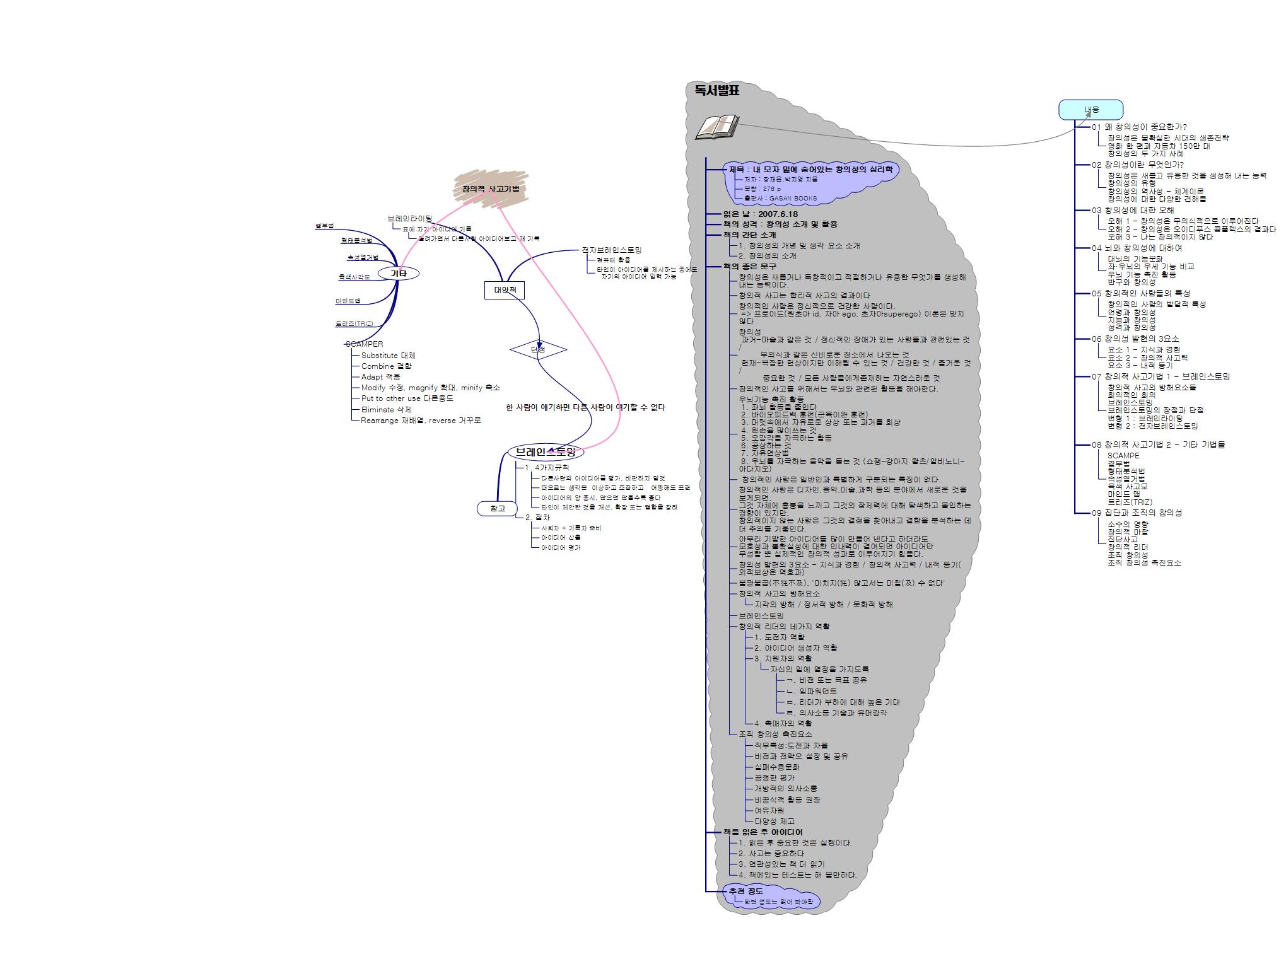Screen dimensions: 1286x964
Task: Click the 창의적 사고기법 scribble node
Action: tap(490, 189)
